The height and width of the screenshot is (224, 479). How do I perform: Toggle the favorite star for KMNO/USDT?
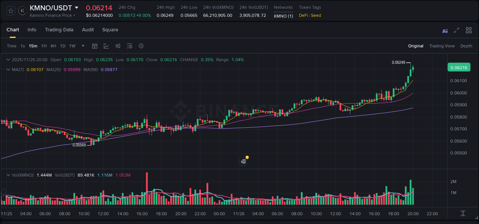pyautogui.click(x=11, y=10)
